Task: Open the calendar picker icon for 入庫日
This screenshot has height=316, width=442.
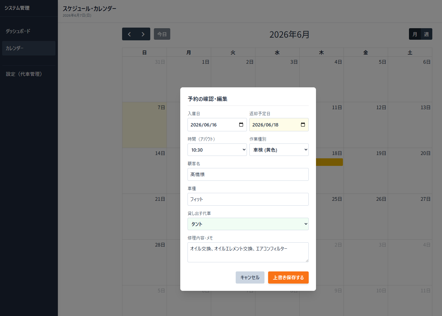Action: click(241, 125)
